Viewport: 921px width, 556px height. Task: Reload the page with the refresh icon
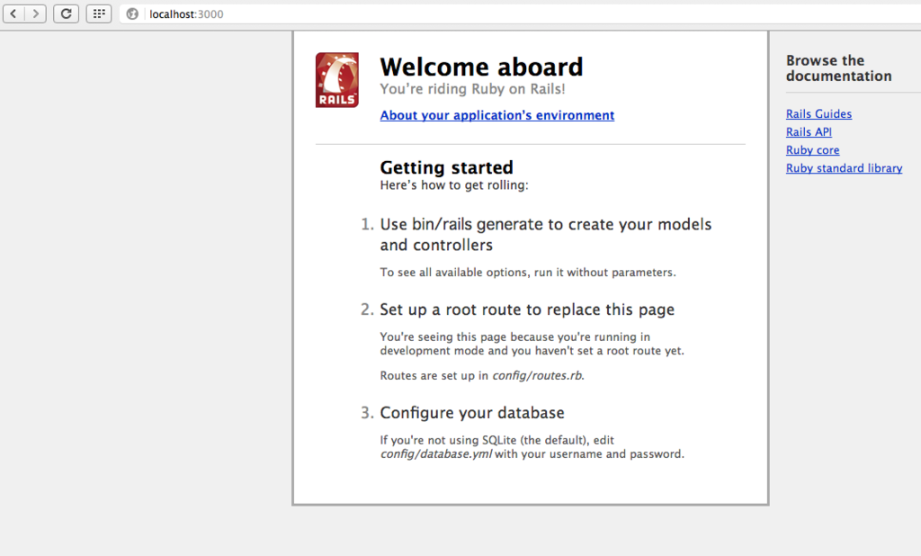tap(66, 13)
